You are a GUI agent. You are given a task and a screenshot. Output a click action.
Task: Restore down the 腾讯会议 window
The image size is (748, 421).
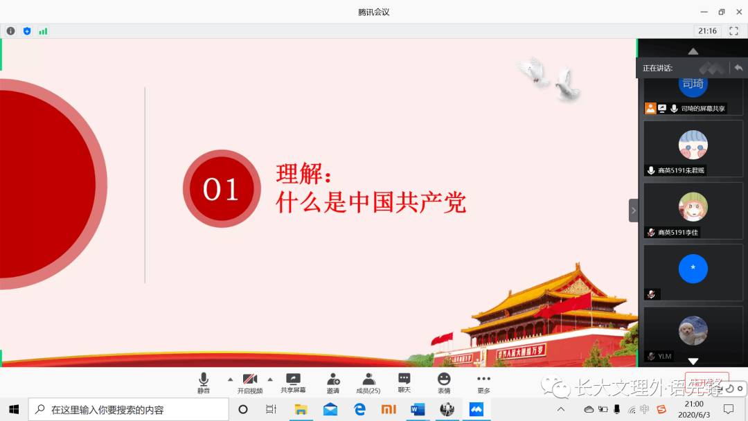722,12
